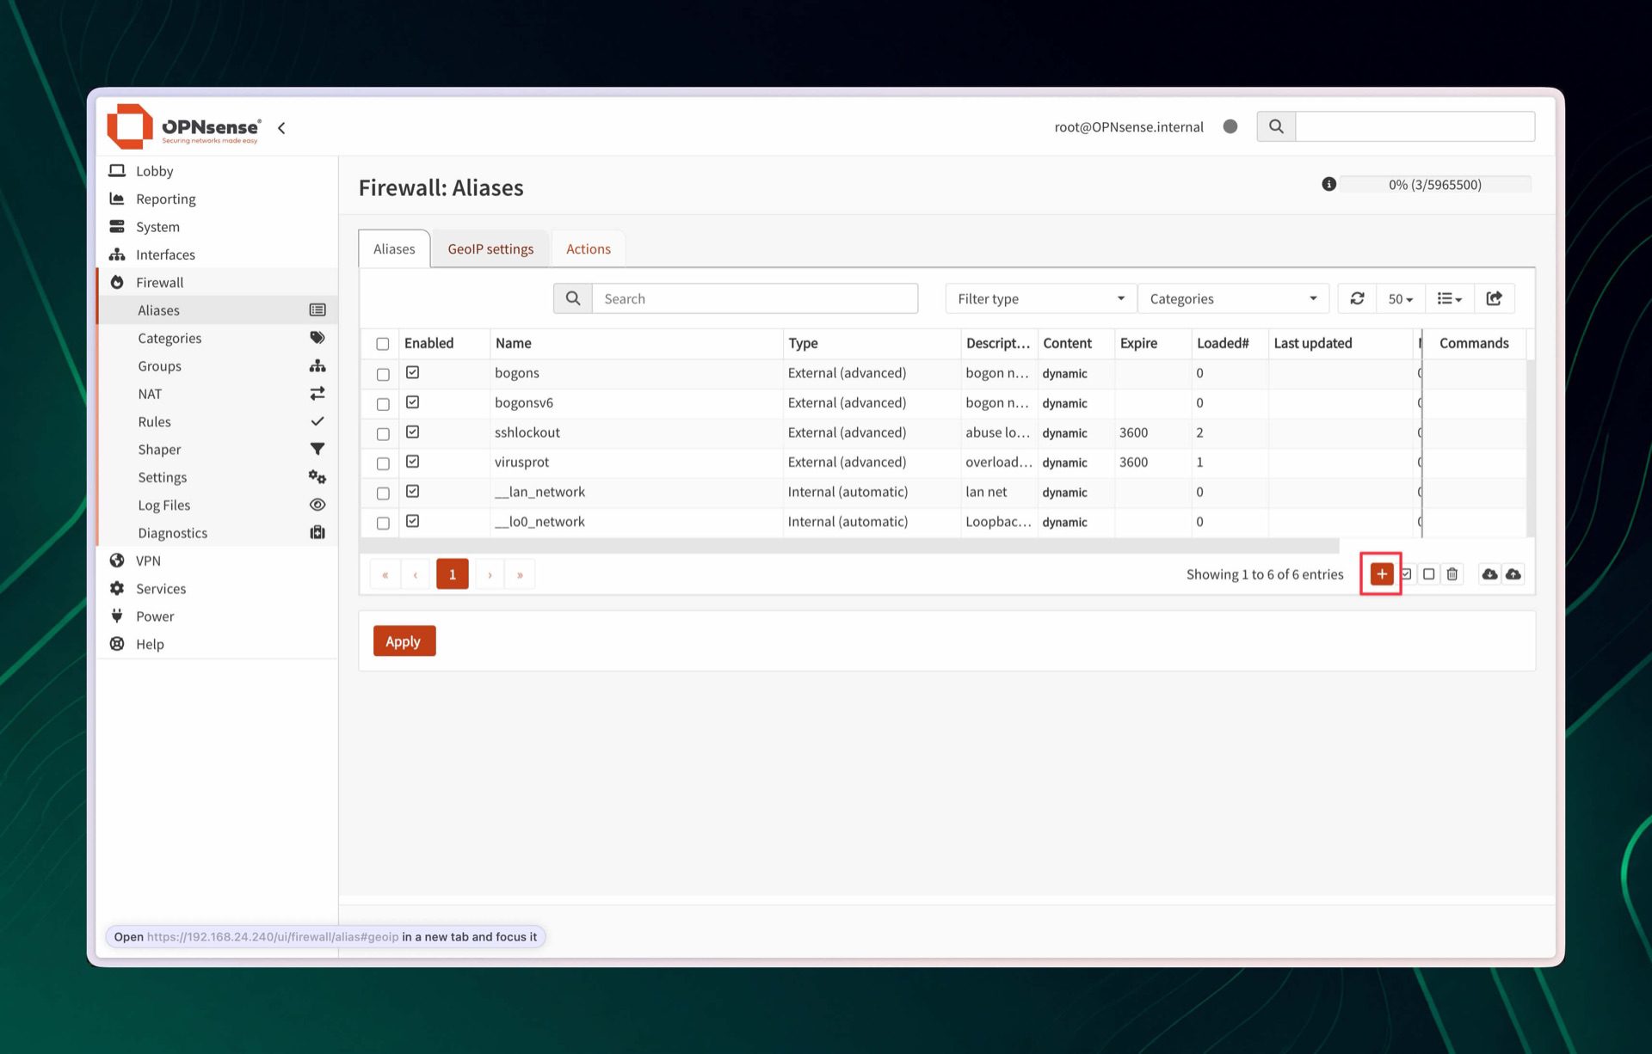The width and height of the screenshot is (1652, 1054).
Task: Switch to the GeoIP settings tab
Action: pos(490,248)
